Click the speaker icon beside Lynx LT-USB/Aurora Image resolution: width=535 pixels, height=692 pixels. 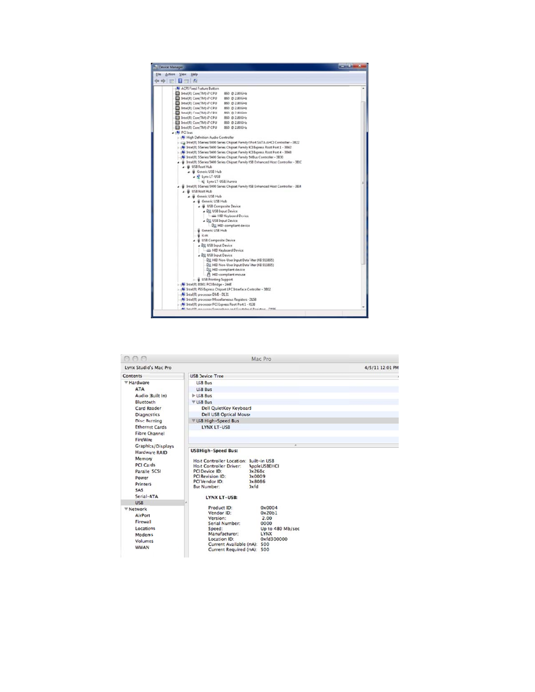click(x=204, y=182)
